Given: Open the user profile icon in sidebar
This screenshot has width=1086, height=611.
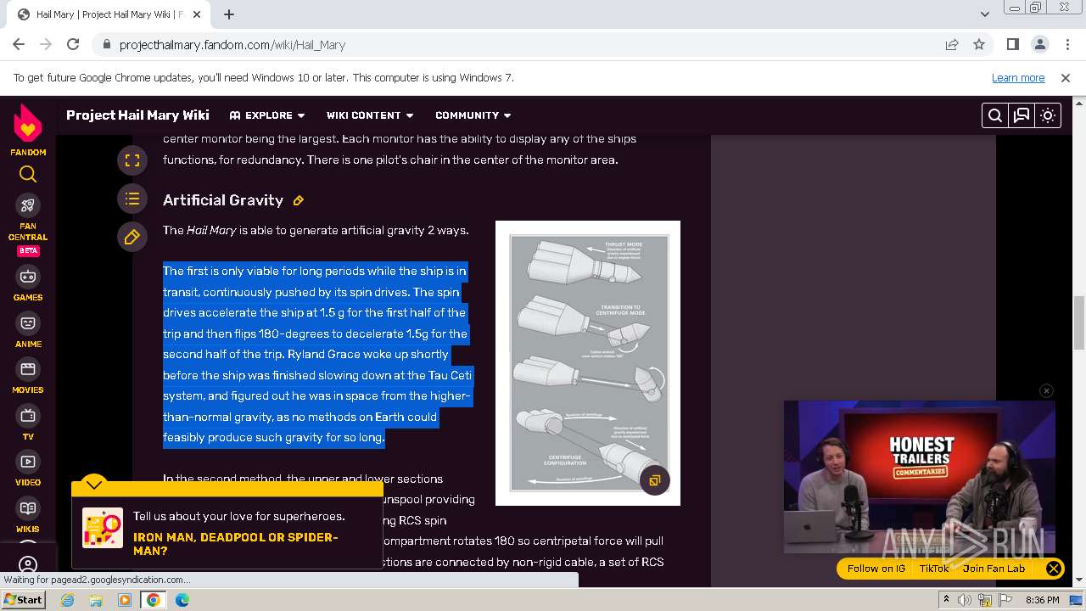Looking at the screenshot, I should pyautogui.click(x=28, y=564).
